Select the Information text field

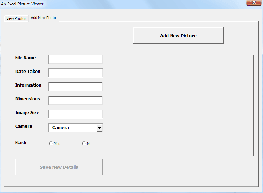[75, 87]
